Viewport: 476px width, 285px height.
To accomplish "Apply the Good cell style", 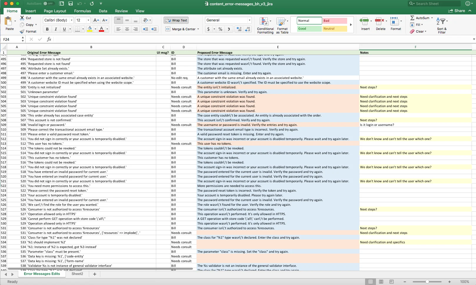I will [309, 28].
